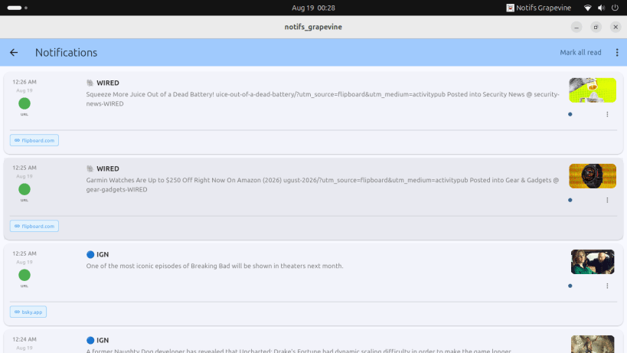This screenshot has width=627, height=353.
Task: Open the Garmin watch thumbnail image
Action: tap(593, 176)
